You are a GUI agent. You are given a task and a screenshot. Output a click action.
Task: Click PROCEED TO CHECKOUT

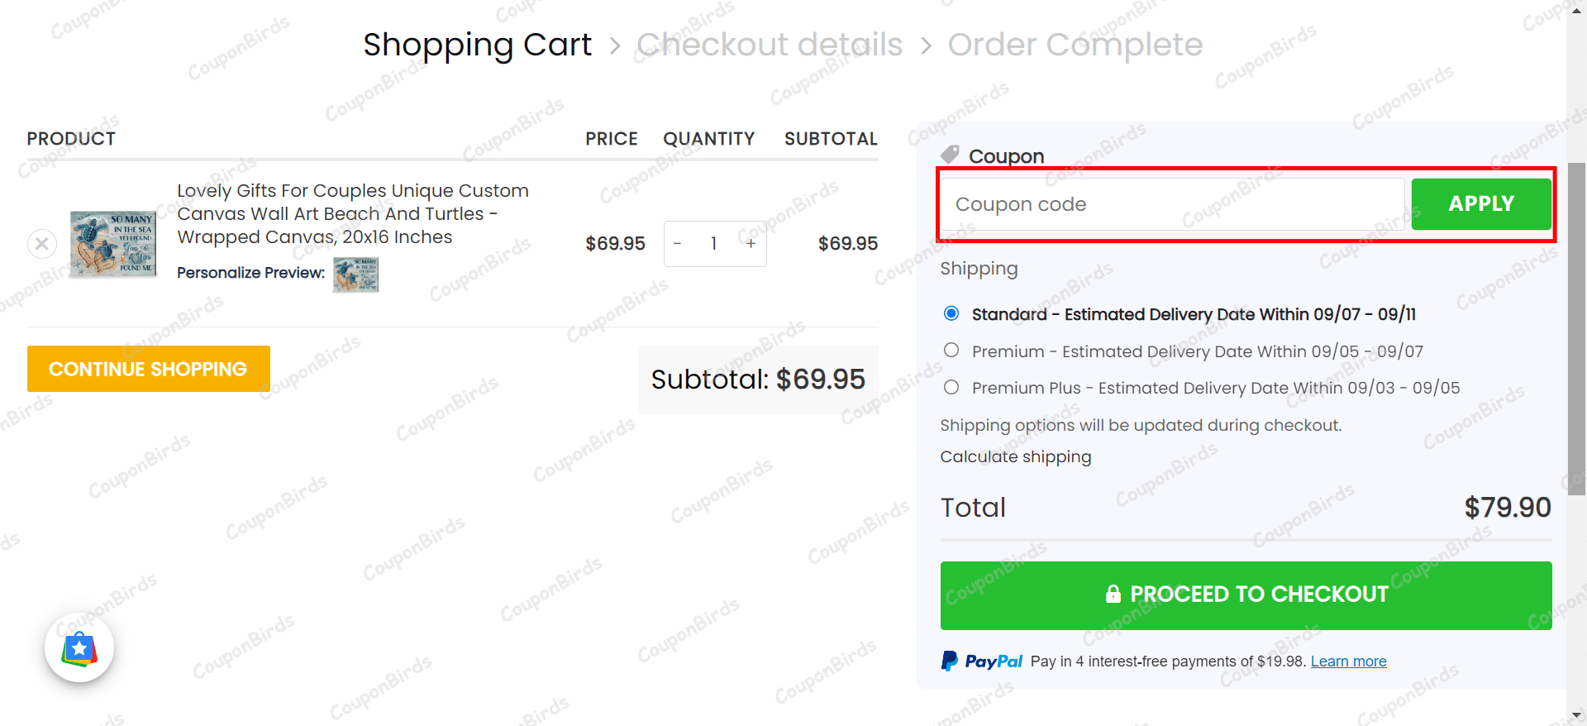[x=1246, y=595]
